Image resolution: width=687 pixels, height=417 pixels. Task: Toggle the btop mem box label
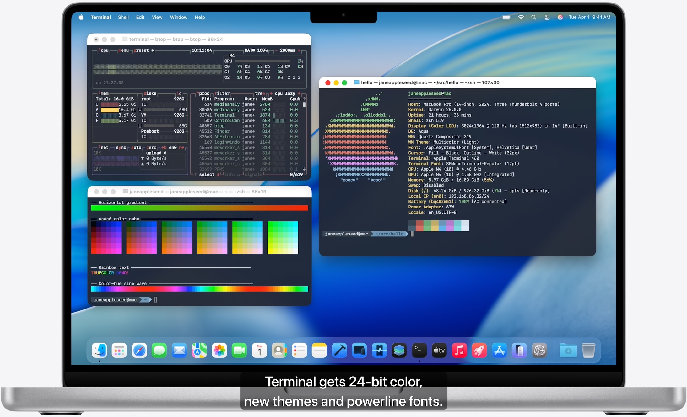click(104, 93)
